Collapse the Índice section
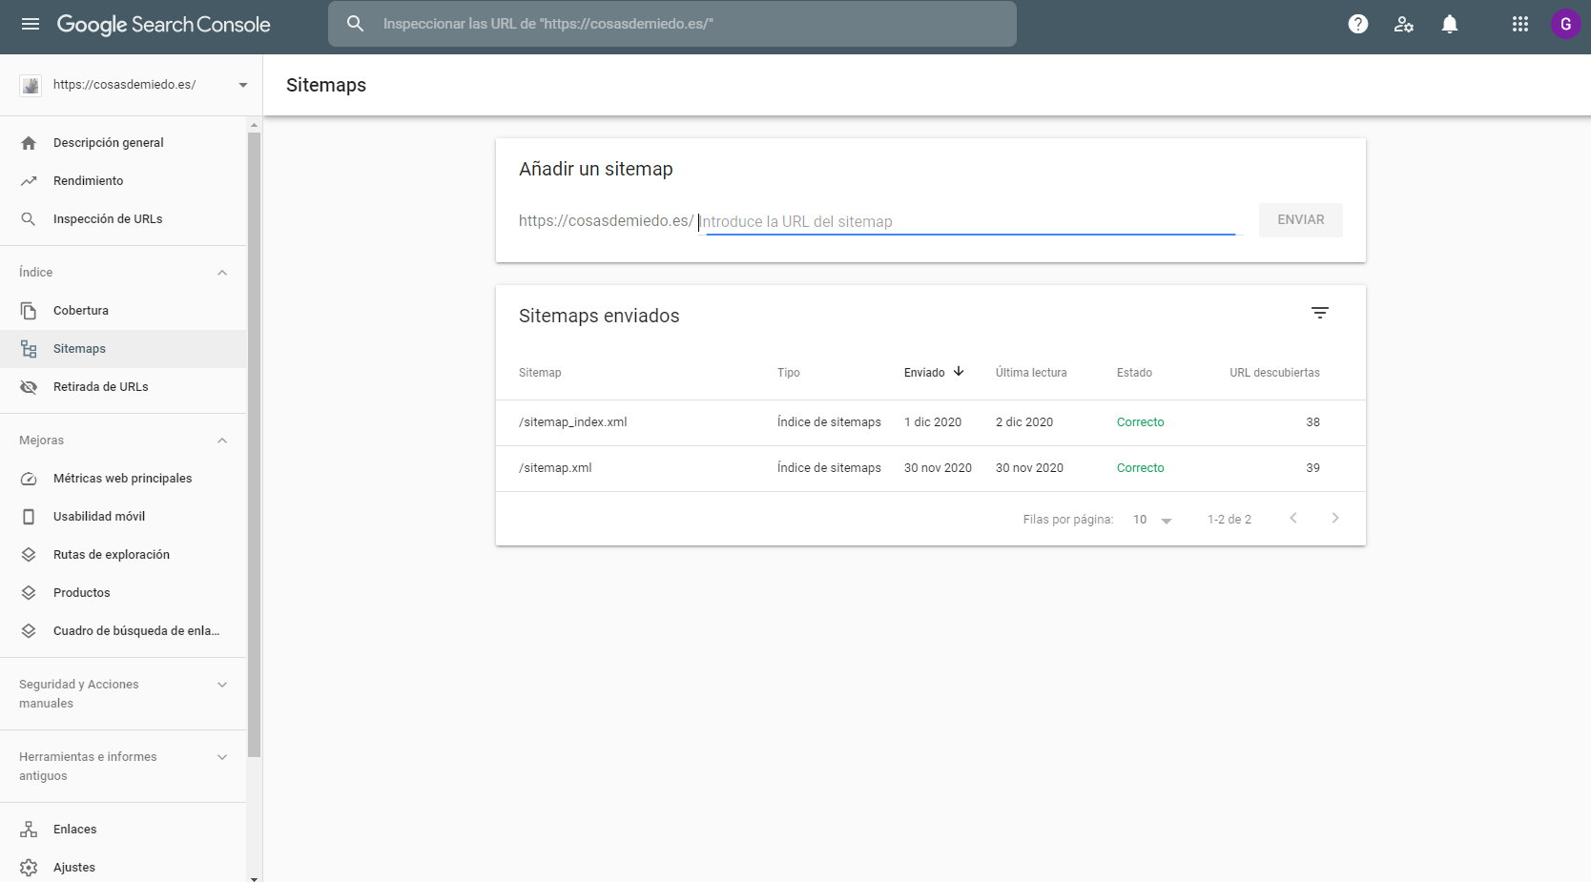Screen dimensions: 1591x882 (x=222, y=273)
